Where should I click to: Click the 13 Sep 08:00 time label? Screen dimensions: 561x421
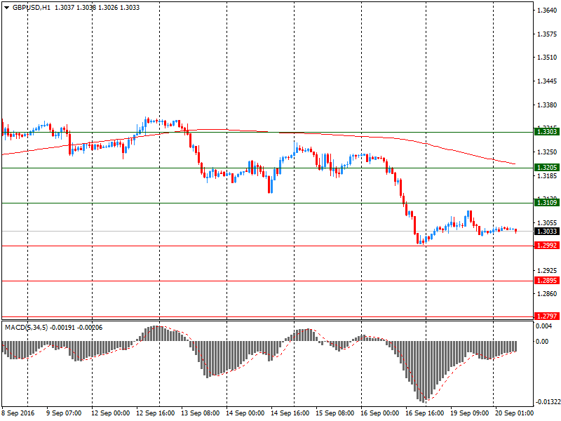coord(201,413)
